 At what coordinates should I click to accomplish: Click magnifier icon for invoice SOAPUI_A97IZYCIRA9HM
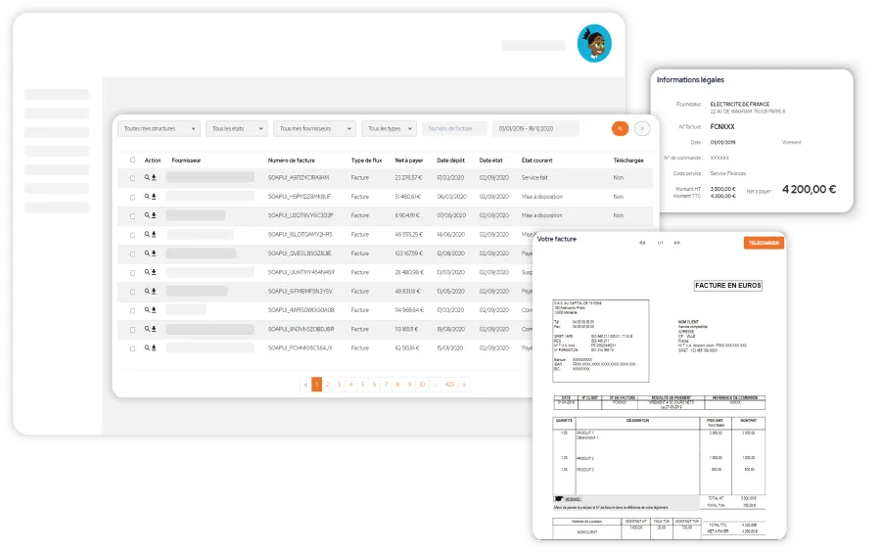tap(147, 178)
